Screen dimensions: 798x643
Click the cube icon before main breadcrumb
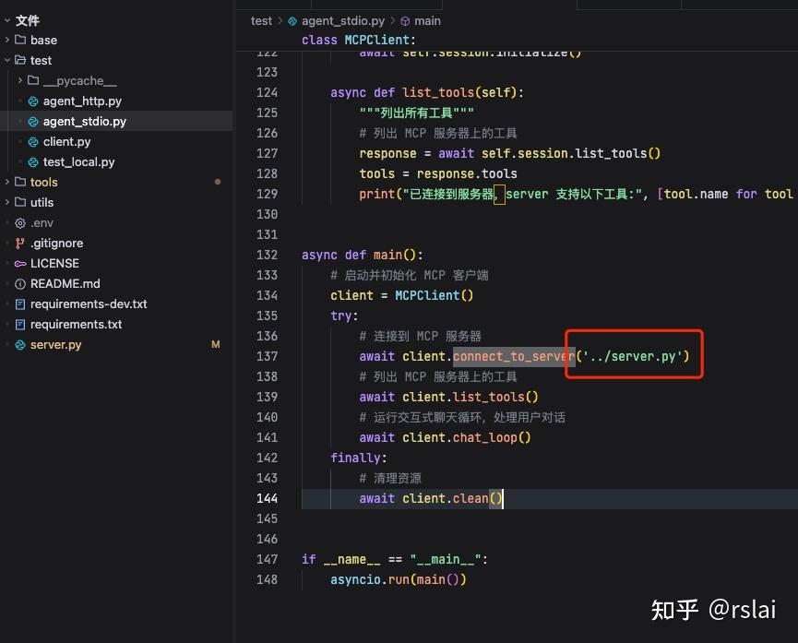pos(406,21)
